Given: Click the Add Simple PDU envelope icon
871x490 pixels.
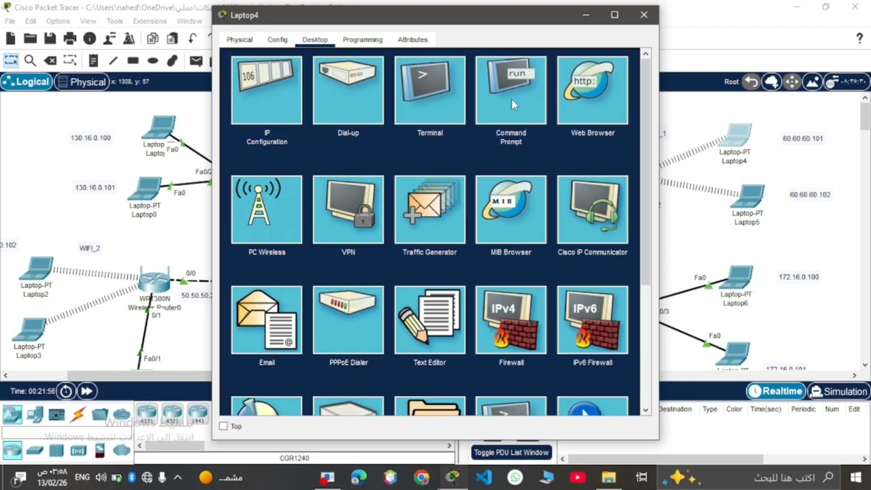Looking at the screenshot, I should 196,61.
